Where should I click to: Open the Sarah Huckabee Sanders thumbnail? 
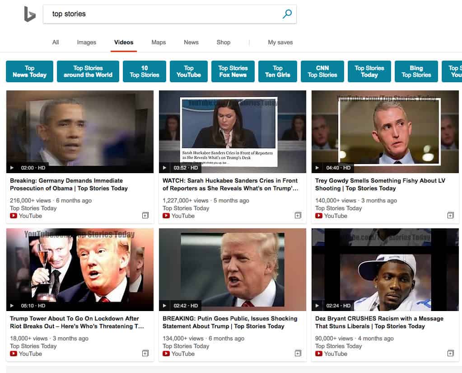click(233, 132)
